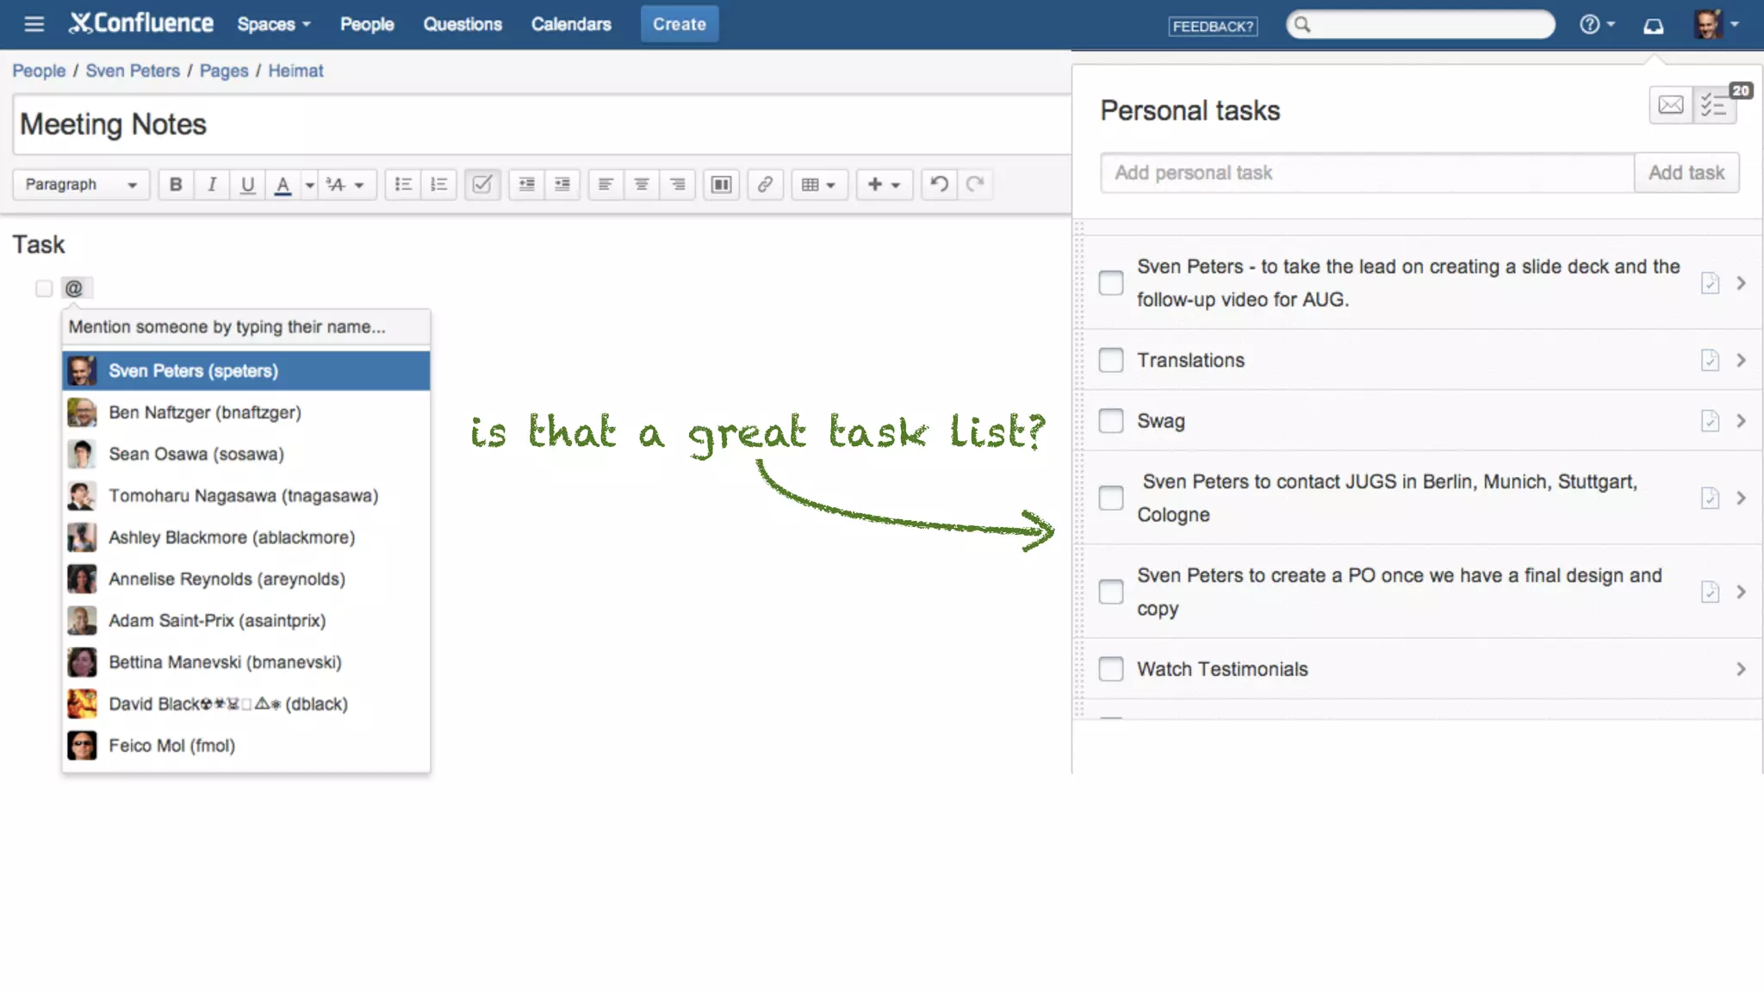
Task: Open page icon for create a PO task
Action: (x=1710, y=592)
